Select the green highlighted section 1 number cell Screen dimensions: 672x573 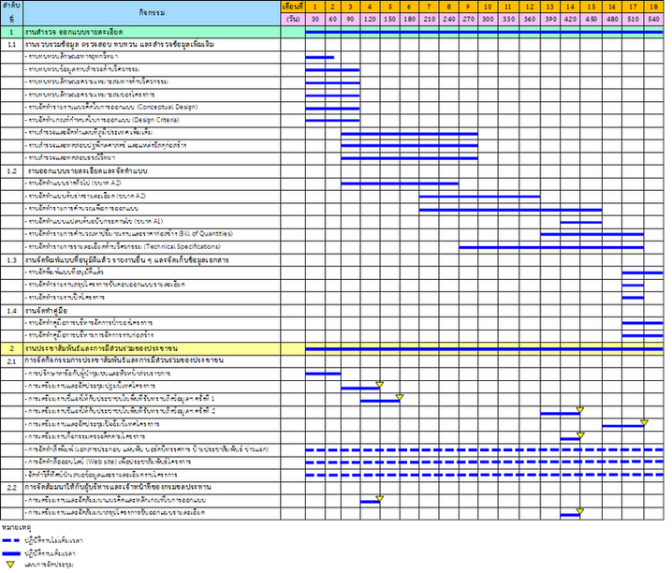tap(12, 32)
